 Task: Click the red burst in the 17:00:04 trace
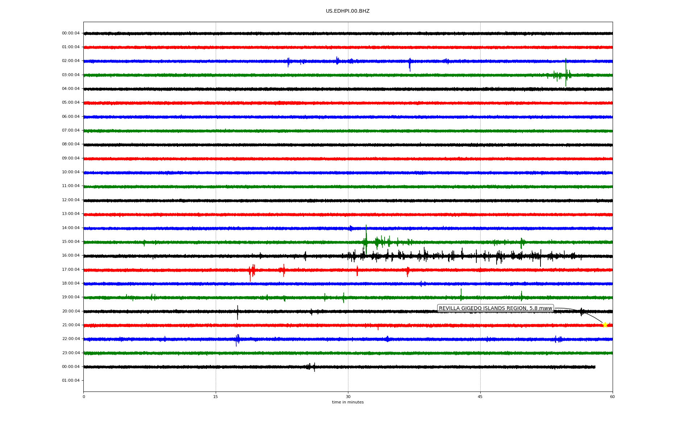[252, 272]
